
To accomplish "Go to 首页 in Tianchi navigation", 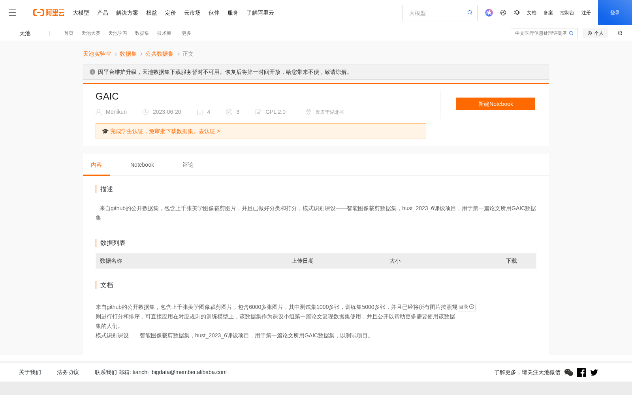I will [69, 33].
